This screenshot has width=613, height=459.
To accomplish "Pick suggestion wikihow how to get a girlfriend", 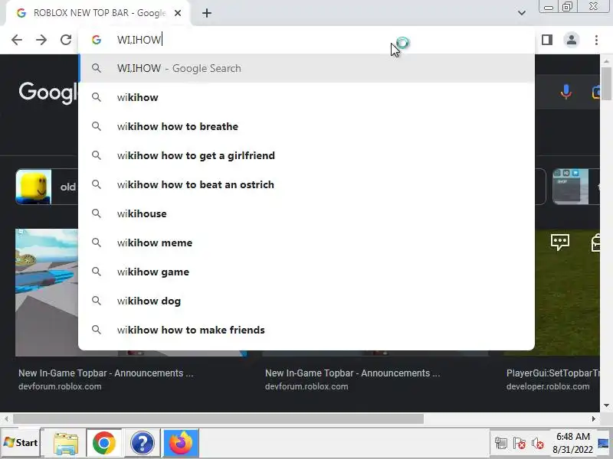I will [x=306, y=155].
